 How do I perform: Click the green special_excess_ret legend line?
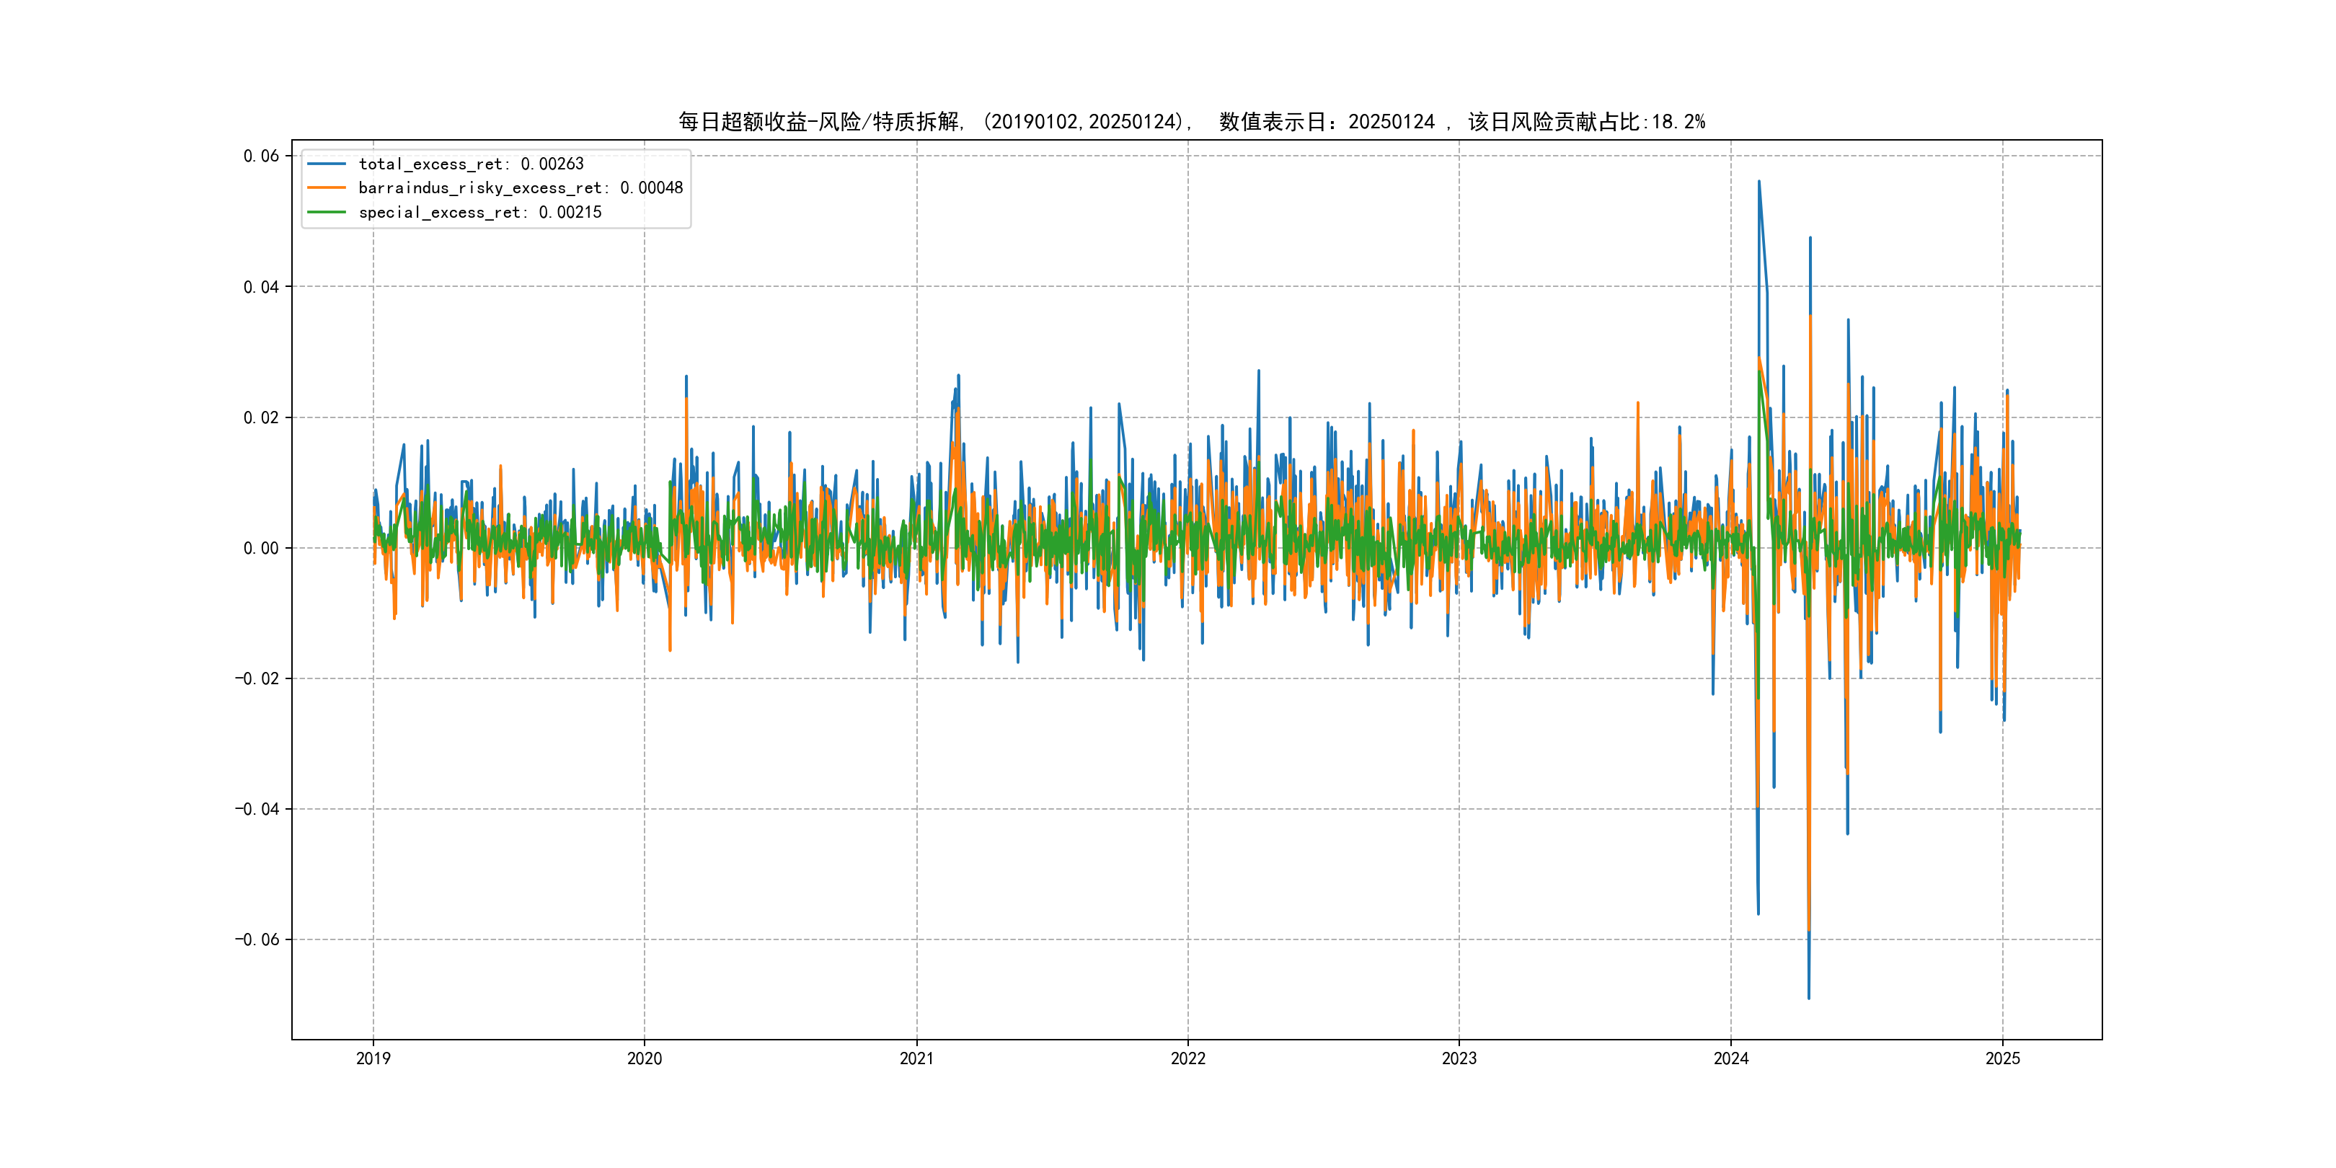(327, 212)
